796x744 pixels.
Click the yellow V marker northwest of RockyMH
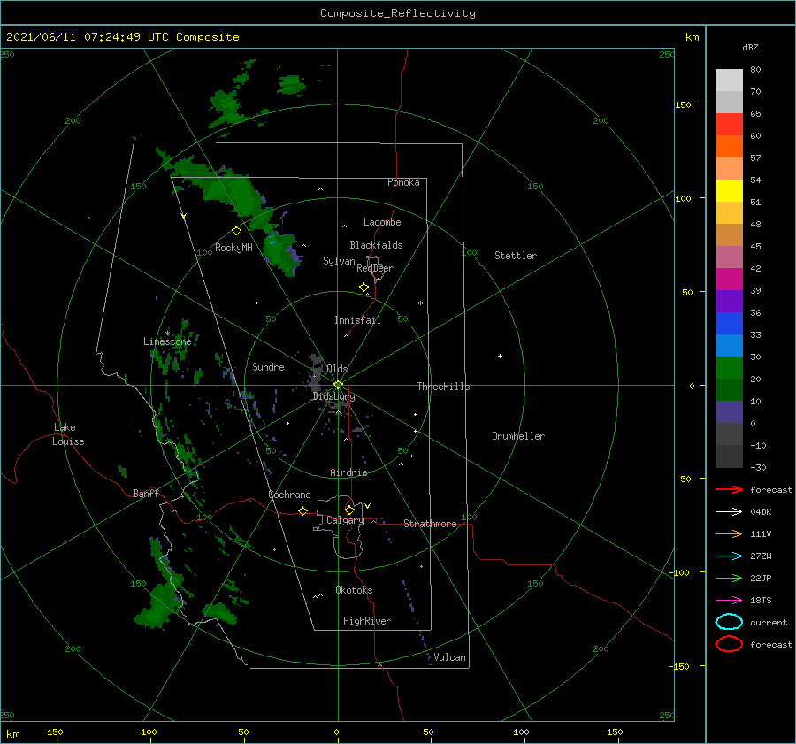pyautogui.click(x=184, y=216)
